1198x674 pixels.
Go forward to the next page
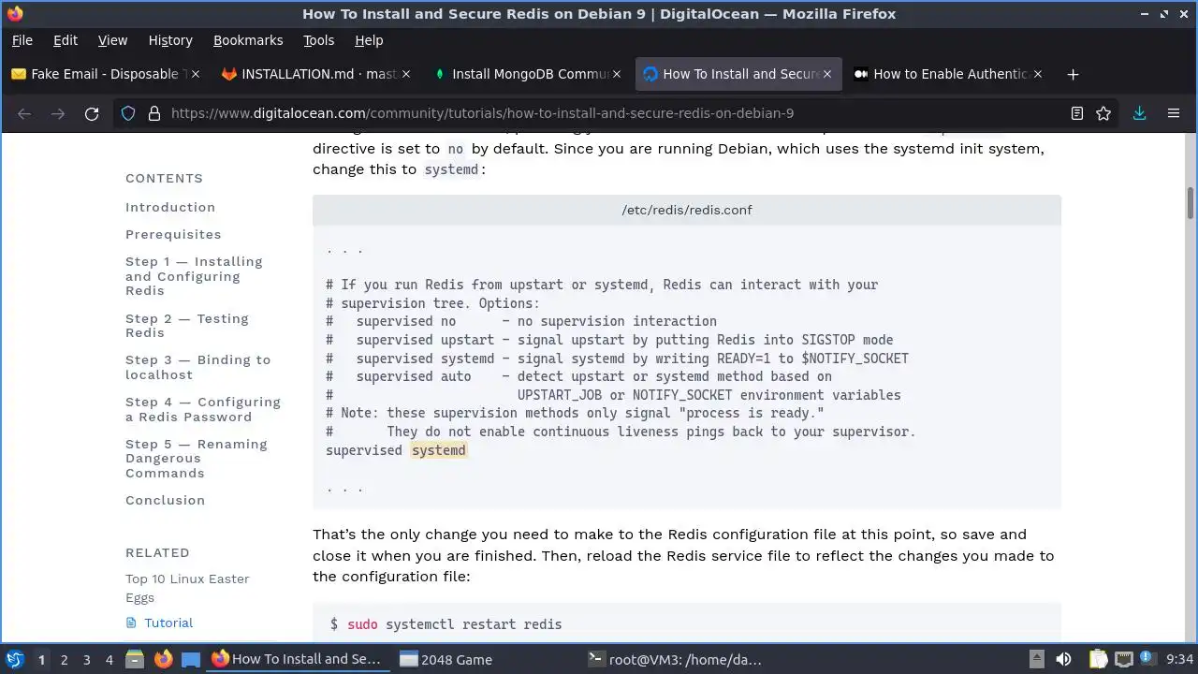coord(58,113)
